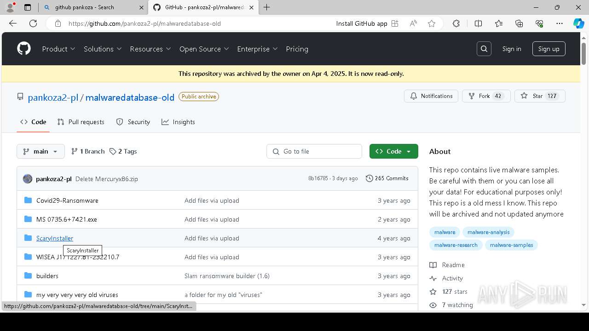Click pankoza2-pl commit author avatar

[28, 179]
